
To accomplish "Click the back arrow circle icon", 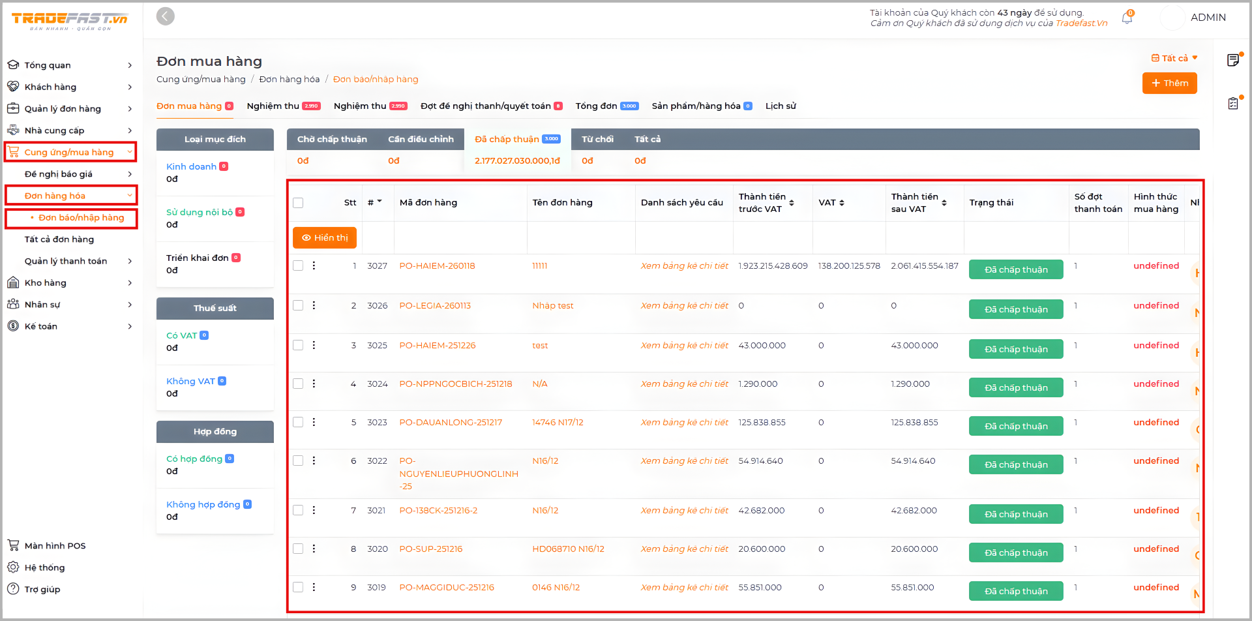I will pos(166,16).
